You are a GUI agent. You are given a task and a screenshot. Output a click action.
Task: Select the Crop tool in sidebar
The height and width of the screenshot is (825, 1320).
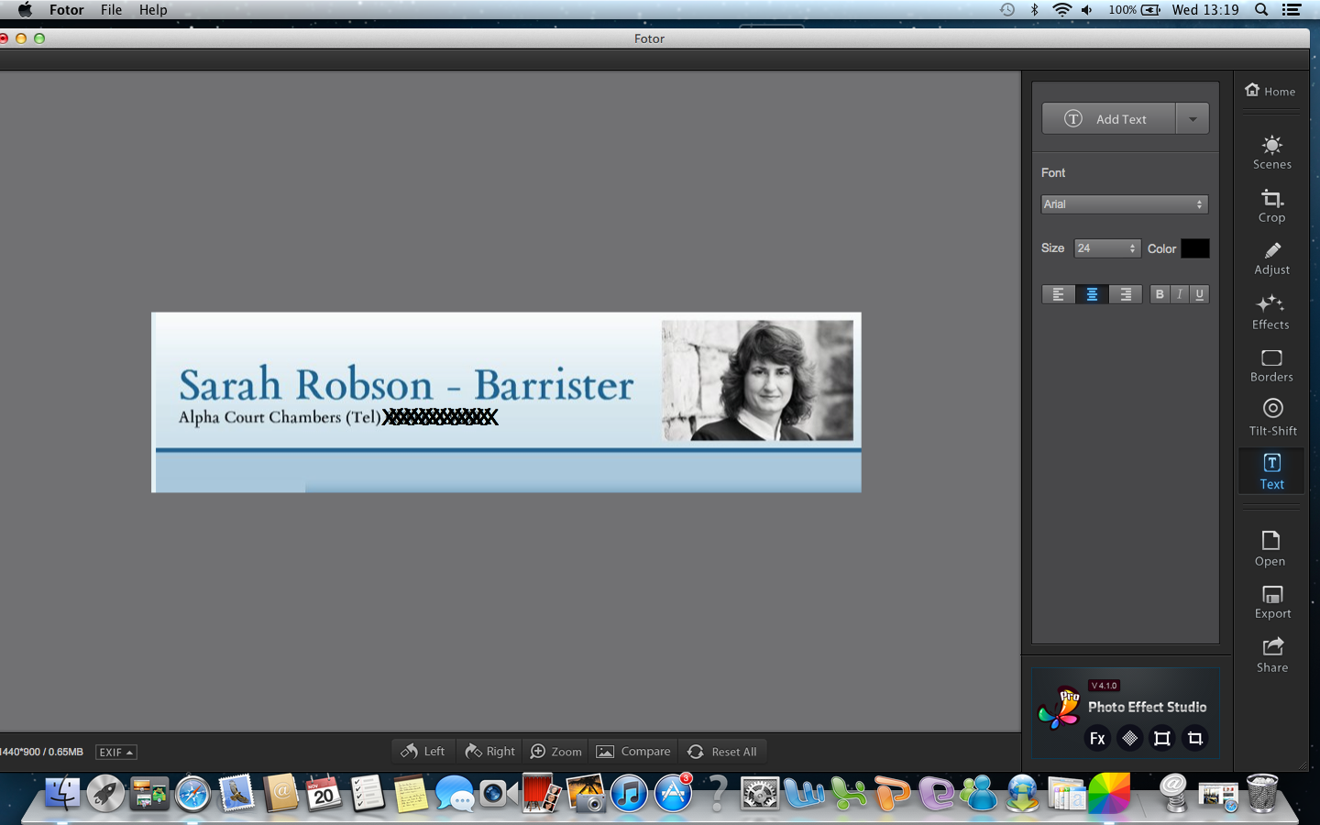pyautogui.click(x=1271, y=206)
